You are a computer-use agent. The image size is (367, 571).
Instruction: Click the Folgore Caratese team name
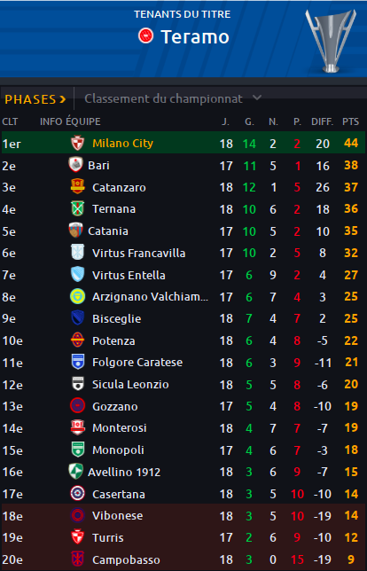137,363
